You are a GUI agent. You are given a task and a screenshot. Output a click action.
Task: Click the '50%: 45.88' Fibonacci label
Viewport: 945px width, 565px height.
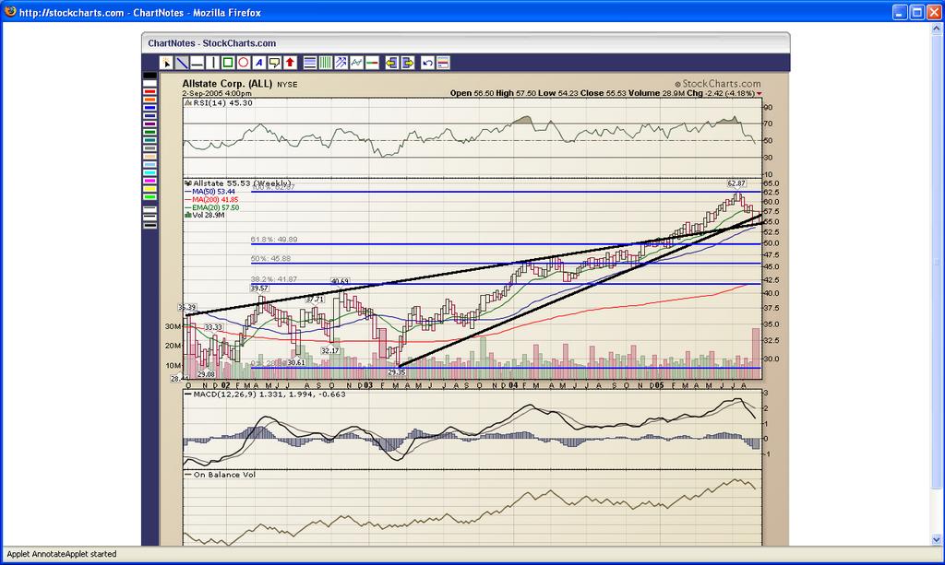(x=270, y=259)
